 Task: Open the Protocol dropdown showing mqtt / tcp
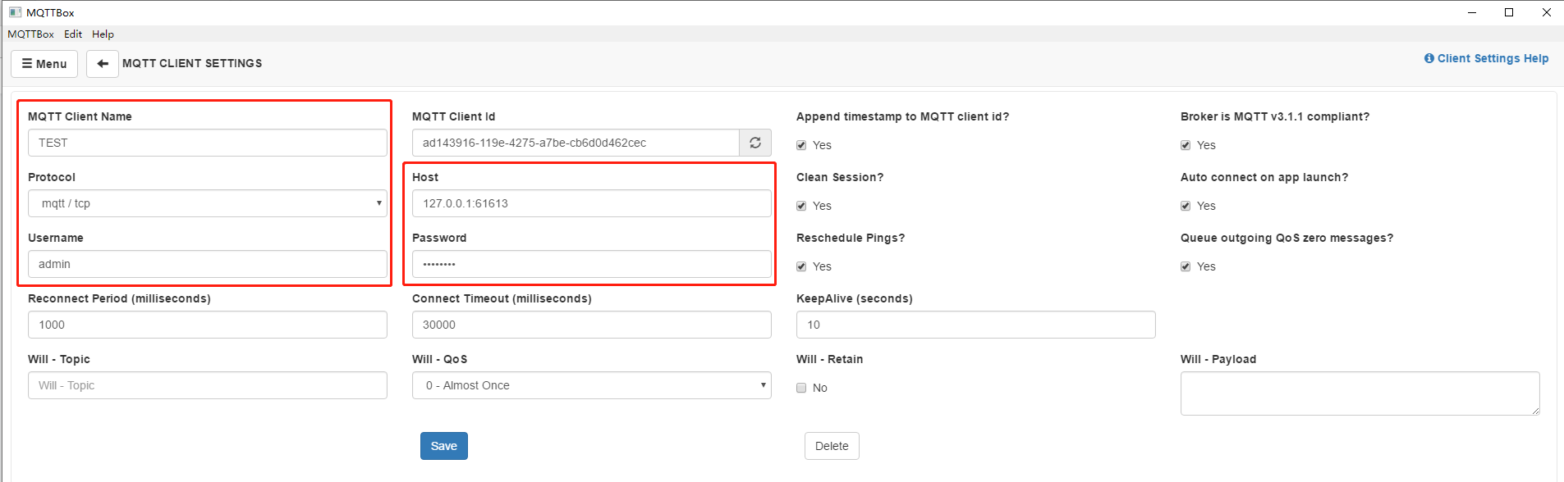point(208,203)
